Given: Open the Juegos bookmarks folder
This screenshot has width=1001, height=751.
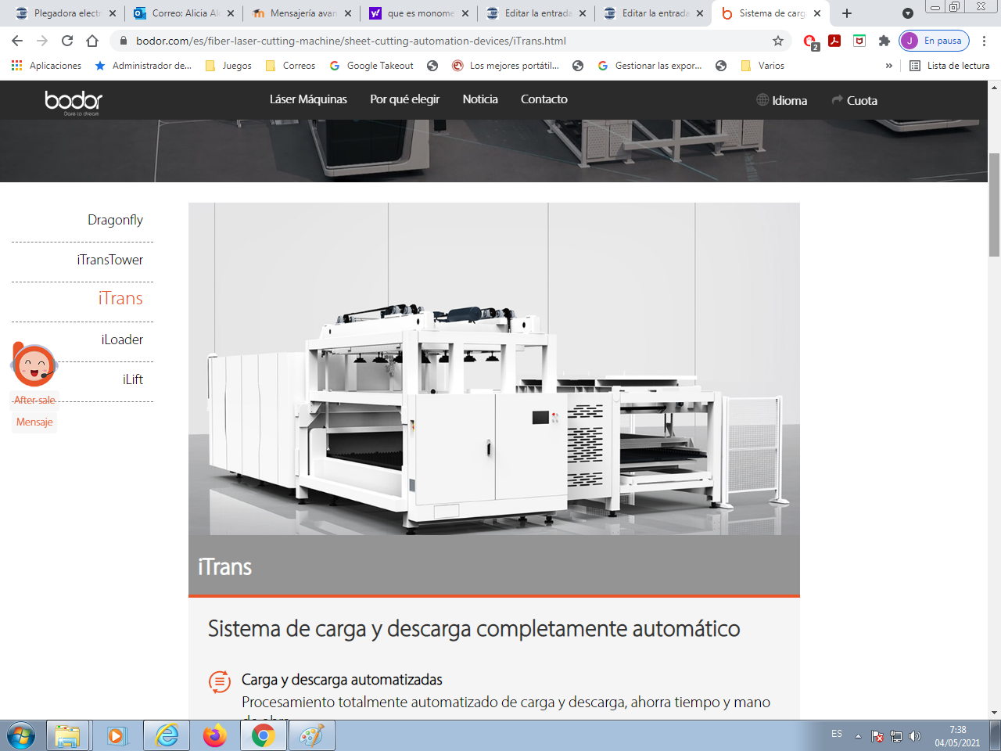Looking at the screenshot, I should coord(228,66).
